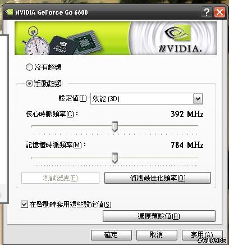Image resolution: width=229 pixels, height=245 pixels.
Task: Select the 沒有超頻 radio button
Action: pos(29,67)
